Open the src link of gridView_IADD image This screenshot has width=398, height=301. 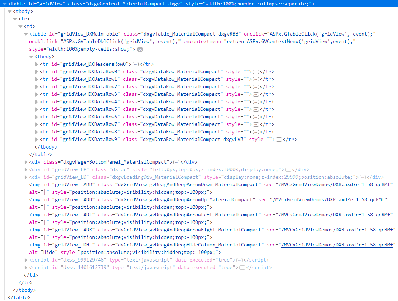333,185
